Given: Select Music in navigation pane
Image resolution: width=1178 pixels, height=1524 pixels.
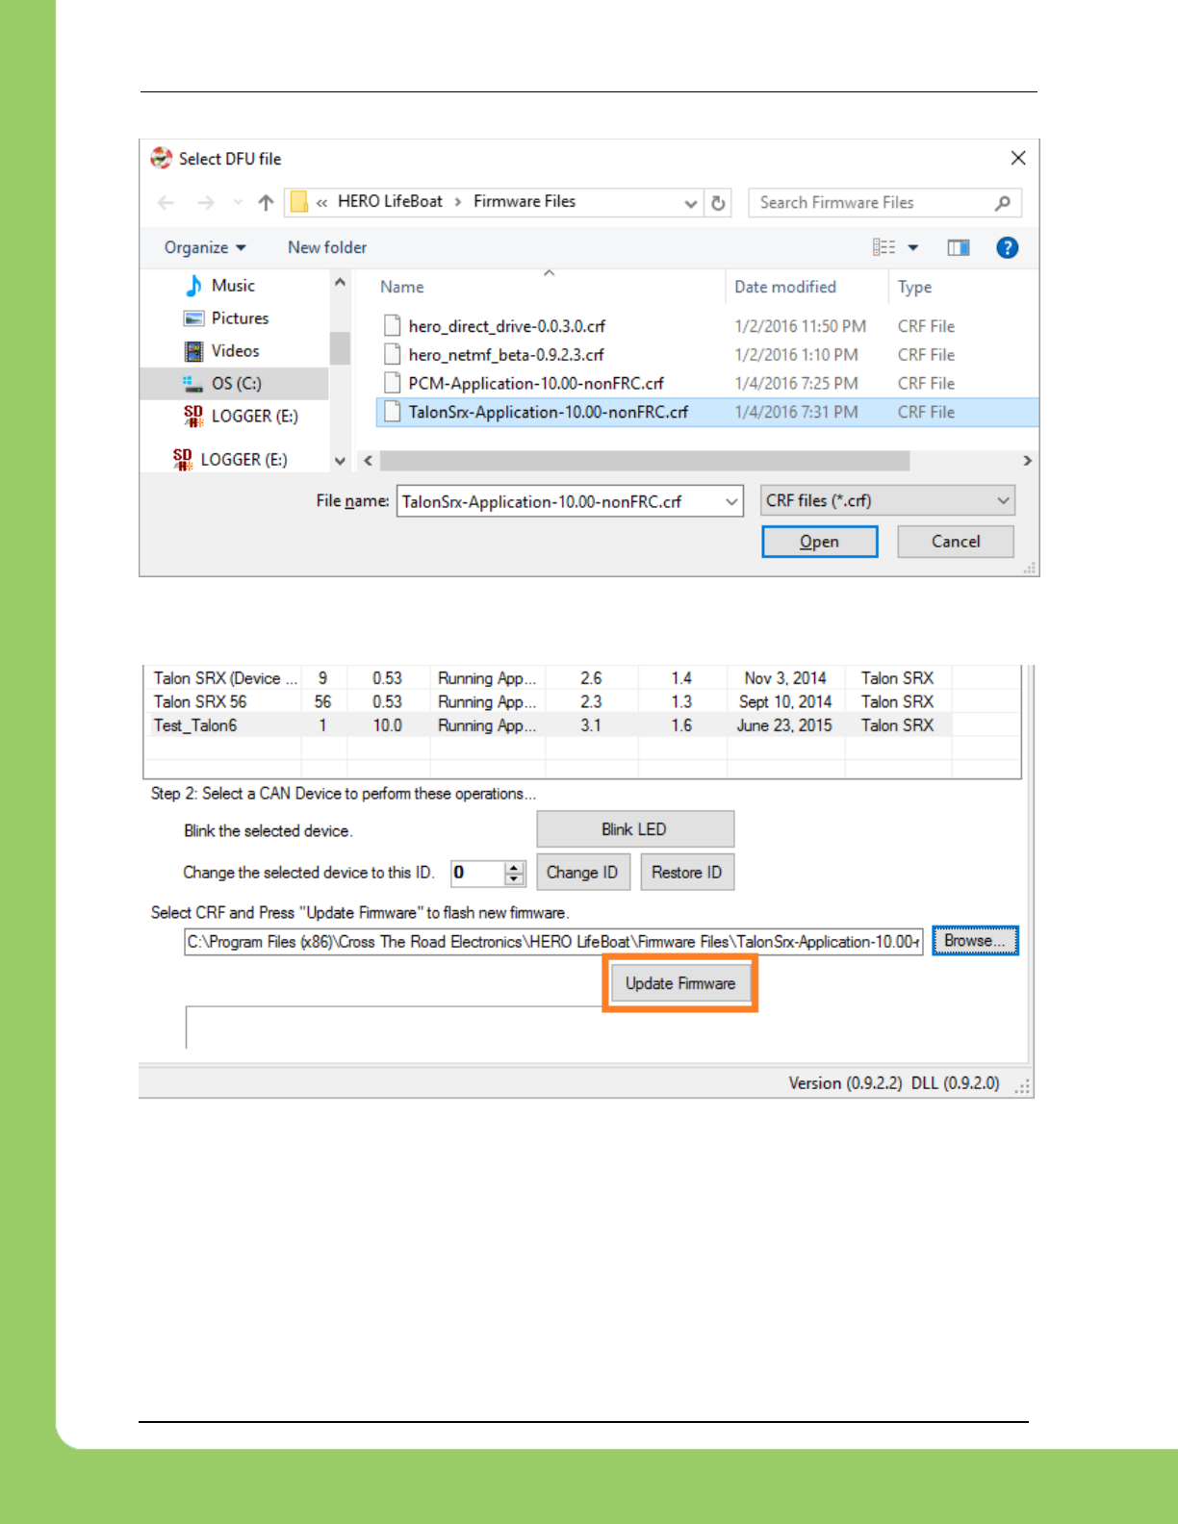Looking at the screenshot, I should click(233, 286).
